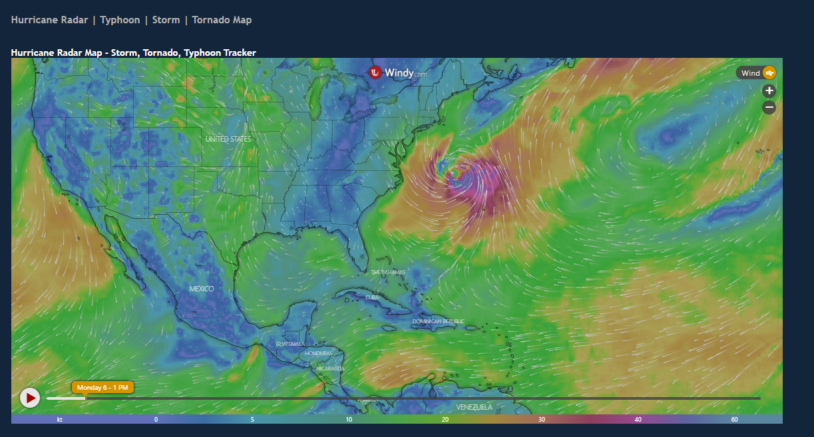Screen dimensions: 814x437
Task: Click the DOMINICAN REPUBLIC map label
Action: [438, 322]
